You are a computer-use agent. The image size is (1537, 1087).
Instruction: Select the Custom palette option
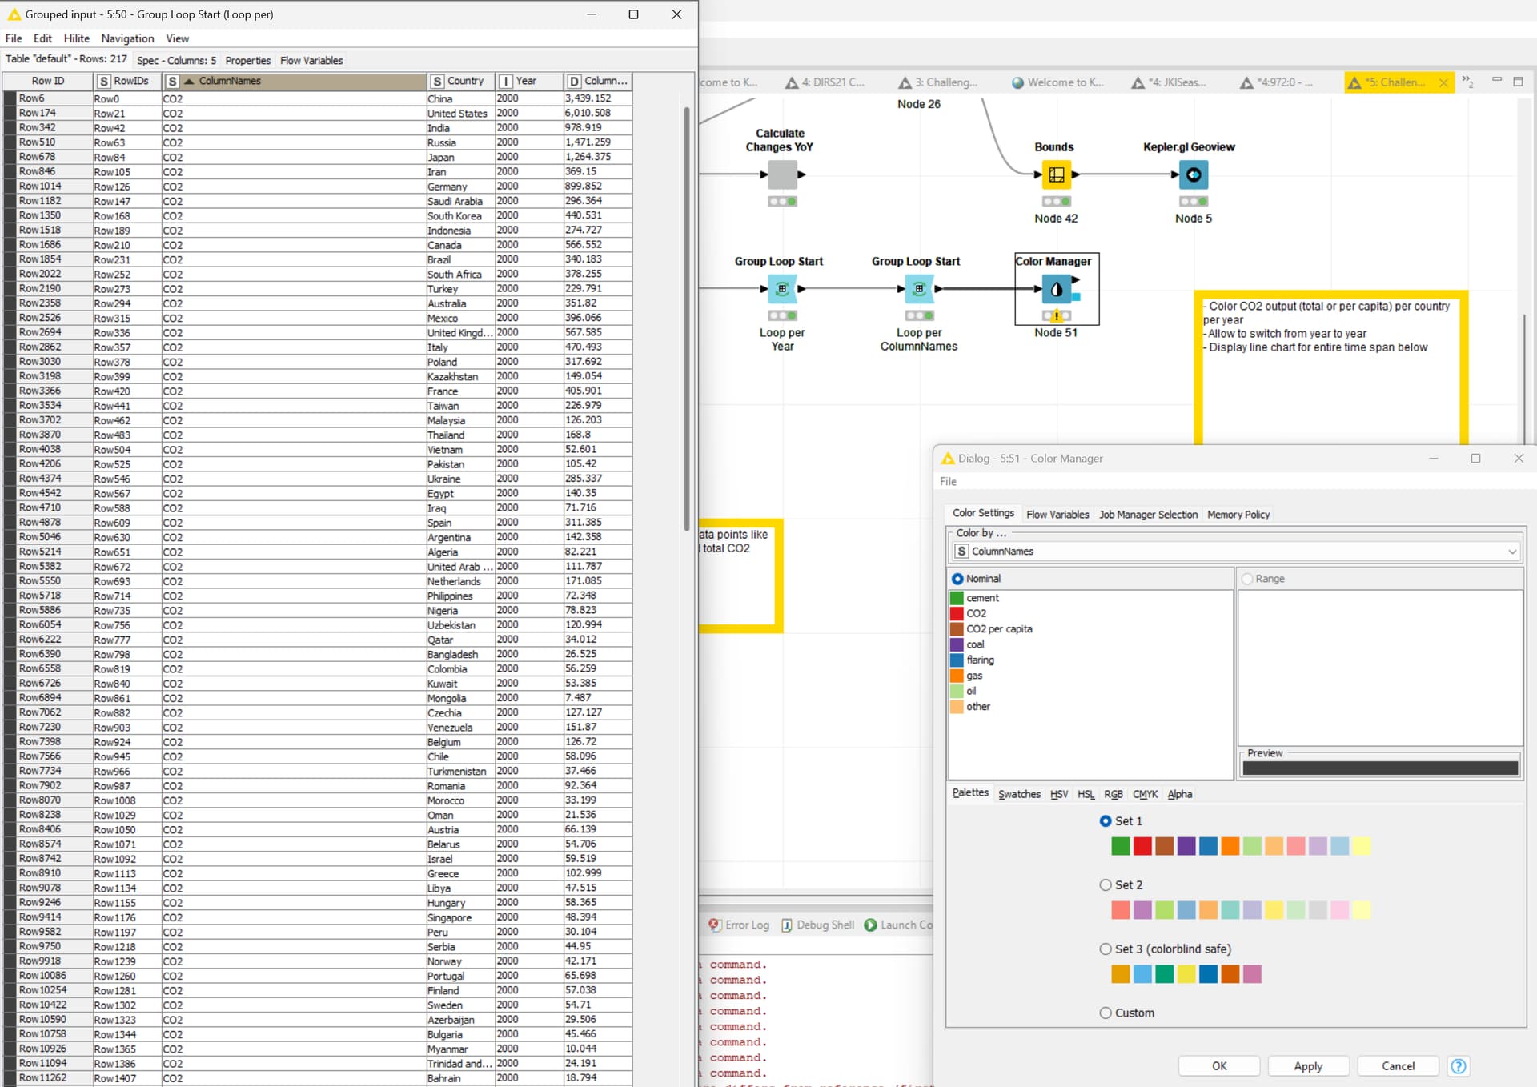[x=1106, y=1013]
